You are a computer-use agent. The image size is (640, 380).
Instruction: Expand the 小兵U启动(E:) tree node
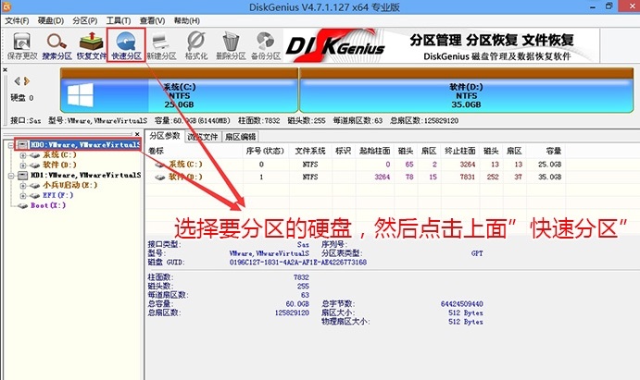23,186
